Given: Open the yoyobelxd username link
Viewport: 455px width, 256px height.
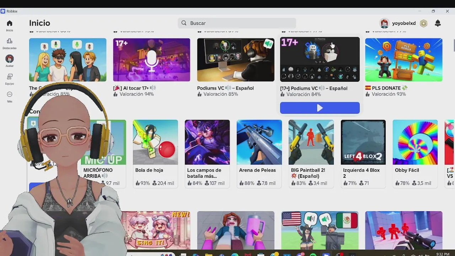Looking at the screenshot, I should pos(404,23).
